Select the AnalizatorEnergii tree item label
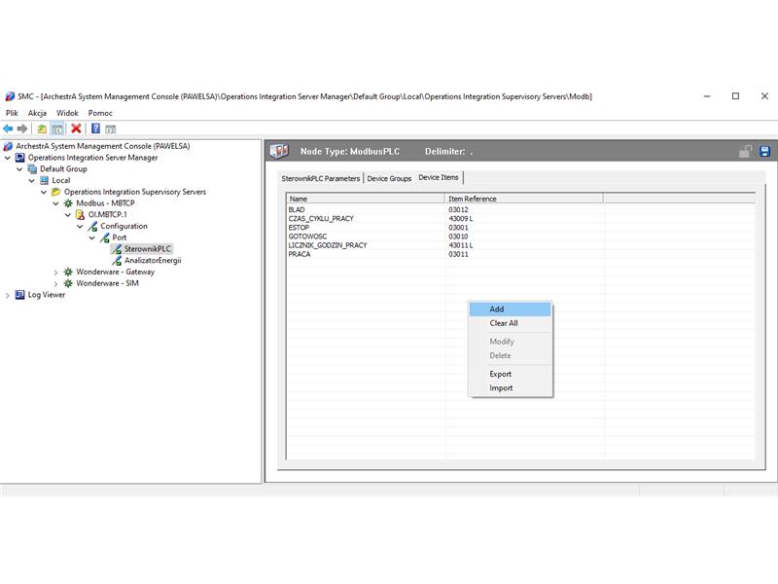778x584 pixels. click(153, 260)
